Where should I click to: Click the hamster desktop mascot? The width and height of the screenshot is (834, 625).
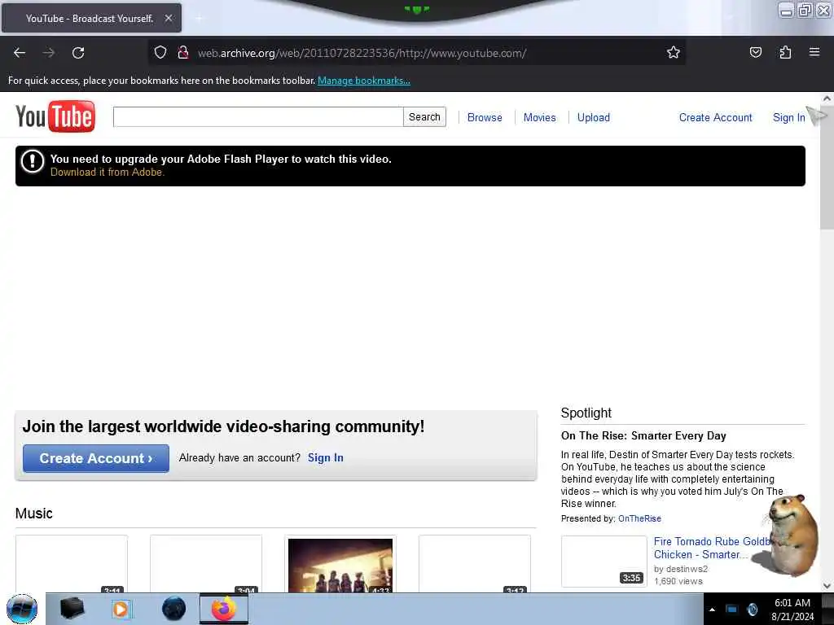(x=788, y=535)
